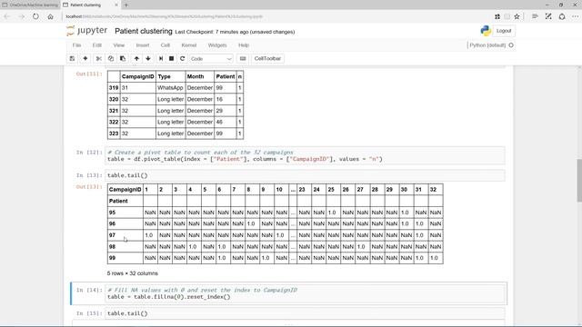The width and height of the screenshot is (582, 327).
Task: Click the Out[13] output prompt label
Action: pos(89,187)
